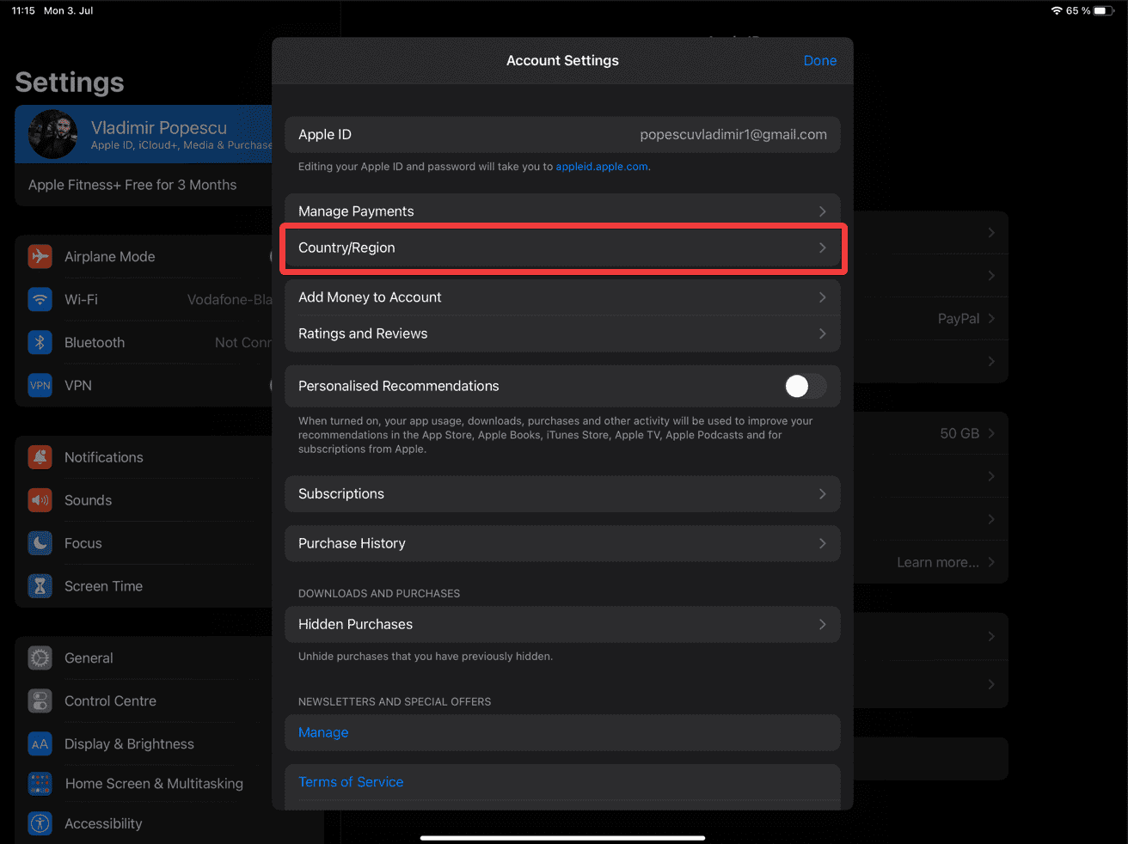1128x844 pixels.
Task: Click the General gear icon
Action: 40,658
